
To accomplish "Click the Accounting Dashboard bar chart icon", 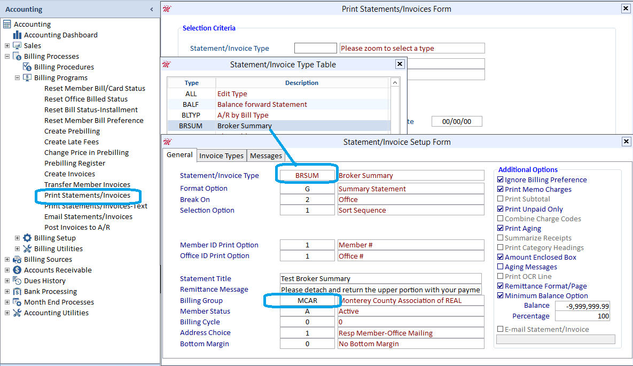I will [17, 35].
